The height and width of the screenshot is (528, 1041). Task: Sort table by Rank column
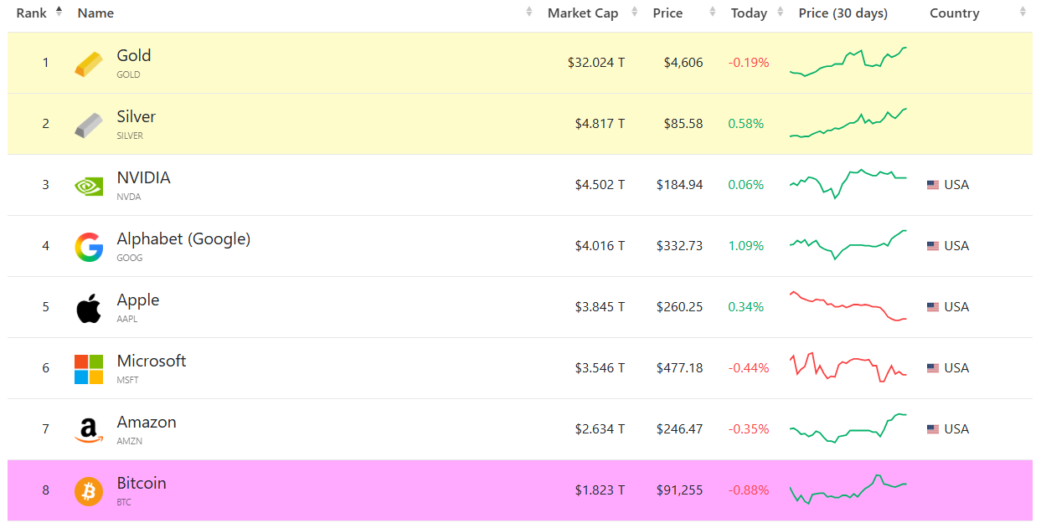tap(32, 13)
